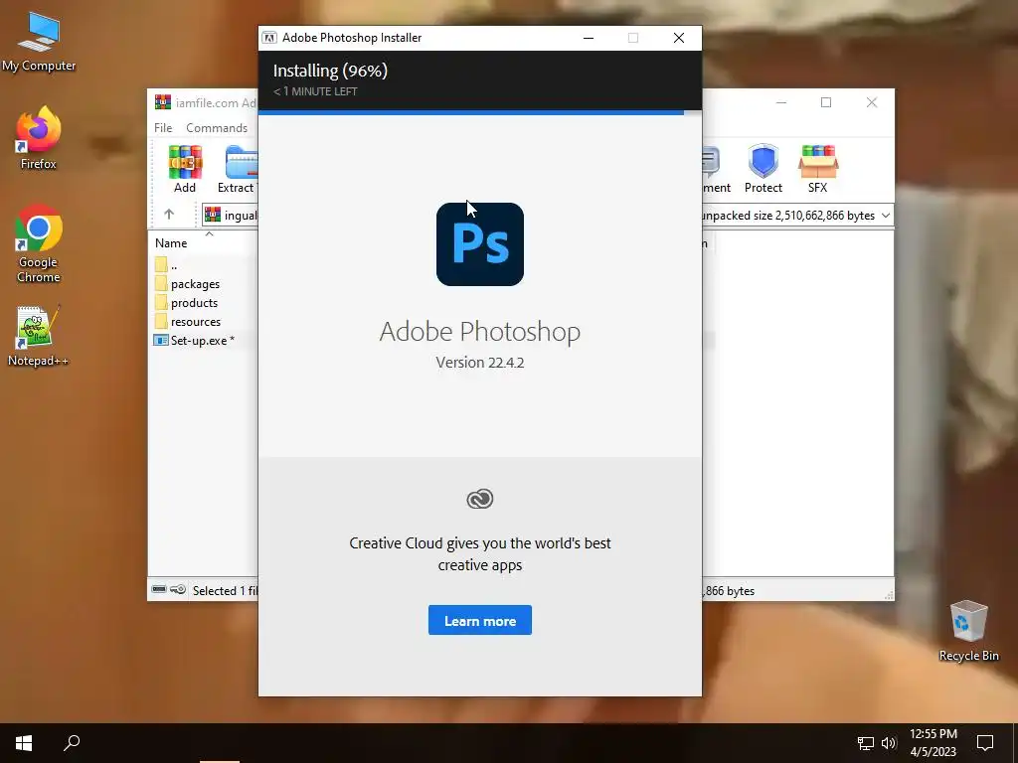
Task: Click WinRAR Extract To toolbar icon
Action: coord(239,169)
